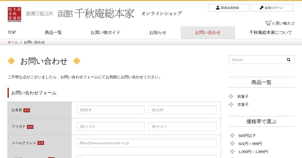Select the 500円以下 price range
The height and width of the screenshot is (158, 302).
click(x=247, y=136)
